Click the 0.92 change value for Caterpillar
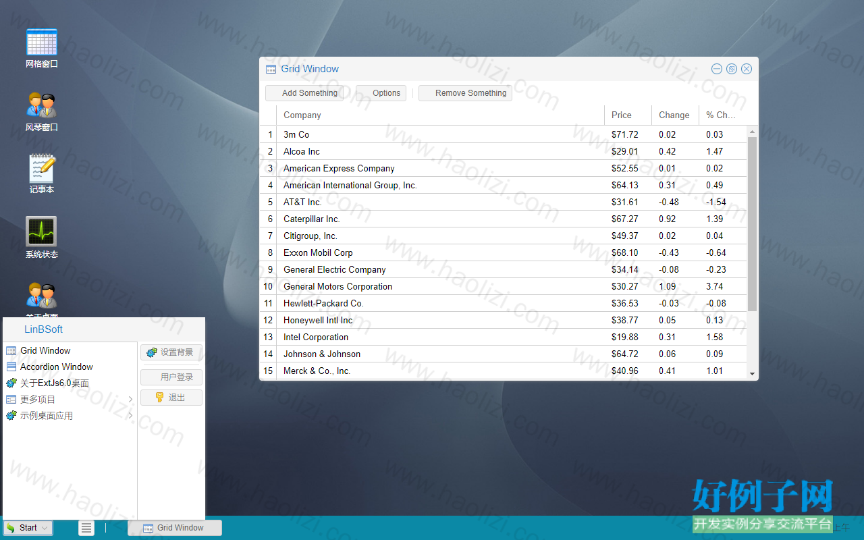The height and width of the screenshot is (540, 864). point(675,219)
